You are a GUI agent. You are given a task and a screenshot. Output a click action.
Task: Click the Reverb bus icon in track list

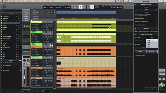point(17,25)
